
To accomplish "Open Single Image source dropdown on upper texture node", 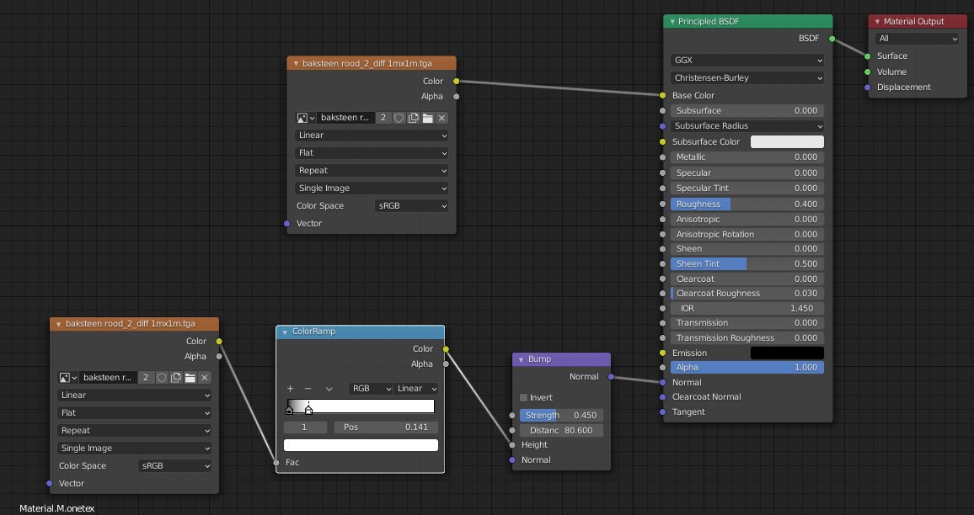I will pyautogui.click(x=372, y=188).
